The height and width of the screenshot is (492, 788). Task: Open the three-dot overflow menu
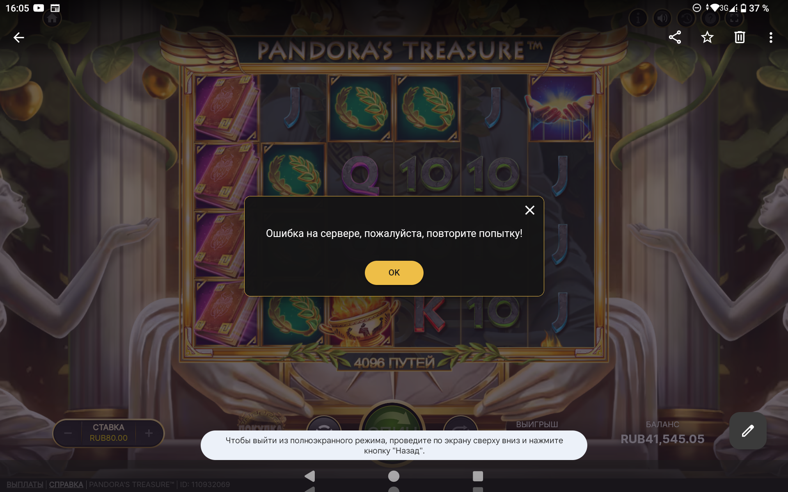(771, 37)
